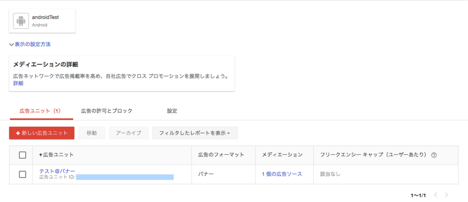Check the テスト@バナー row checkbox

22,174
